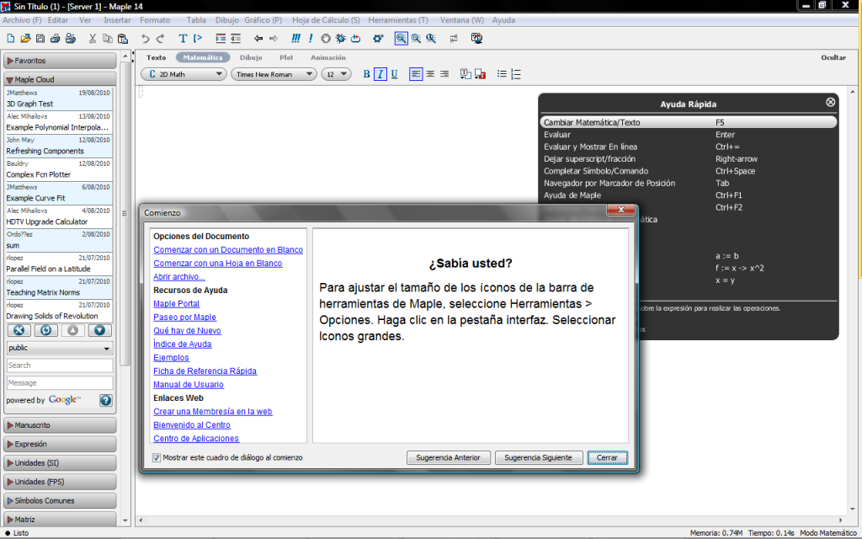Viewport: 862px width, 539px height.
Task: Click the document horizontal scrollbar
Action: point(490,520)
